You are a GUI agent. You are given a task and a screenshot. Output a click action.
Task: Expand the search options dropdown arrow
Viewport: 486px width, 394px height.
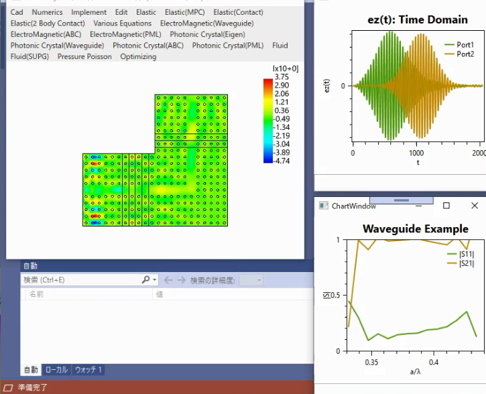click(x=154, y=279)
